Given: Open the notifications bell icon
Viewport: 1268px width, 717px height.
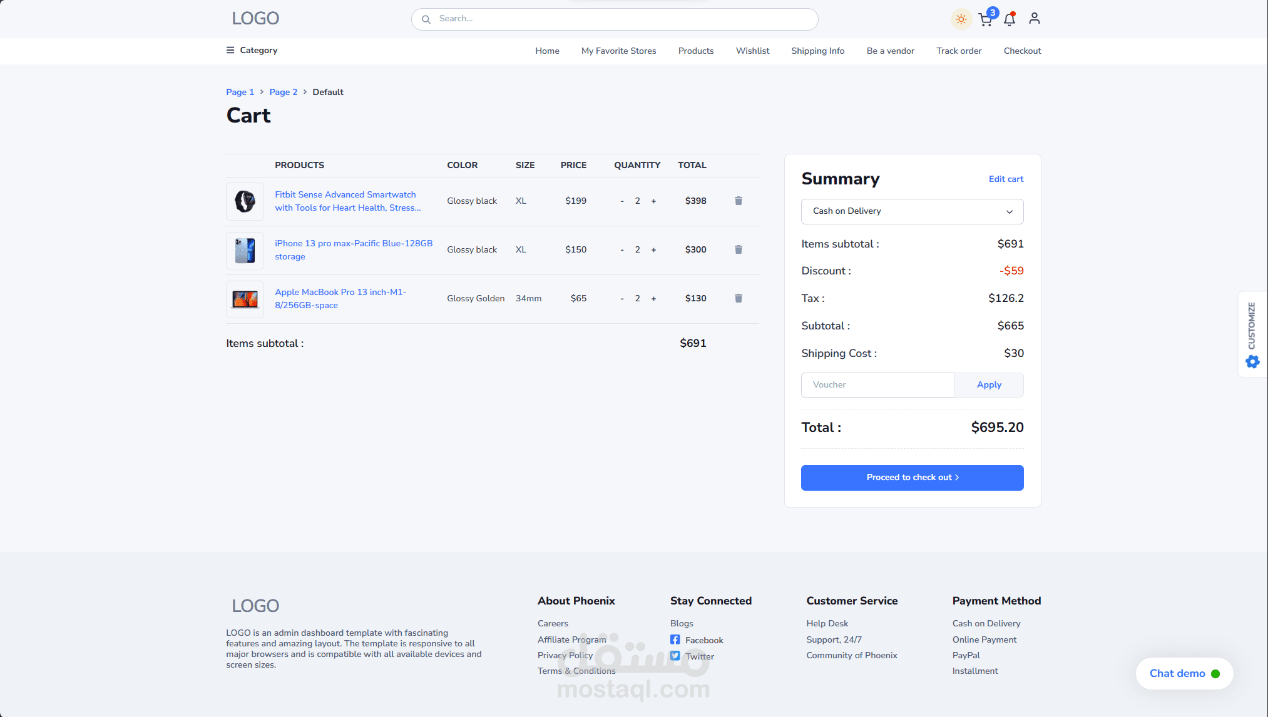Looking at the screenshot, I should (x=1010, y=19).
